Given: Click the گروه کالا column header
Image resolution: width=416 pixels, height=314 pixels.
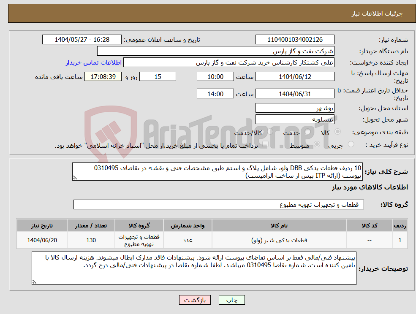Looking at the screenshot, I should click(139, 225).
